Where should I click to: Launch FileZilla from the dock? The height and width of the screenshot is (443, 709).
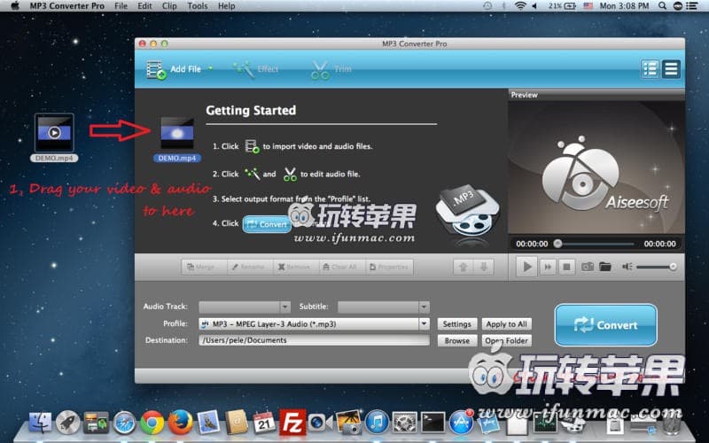292,423
